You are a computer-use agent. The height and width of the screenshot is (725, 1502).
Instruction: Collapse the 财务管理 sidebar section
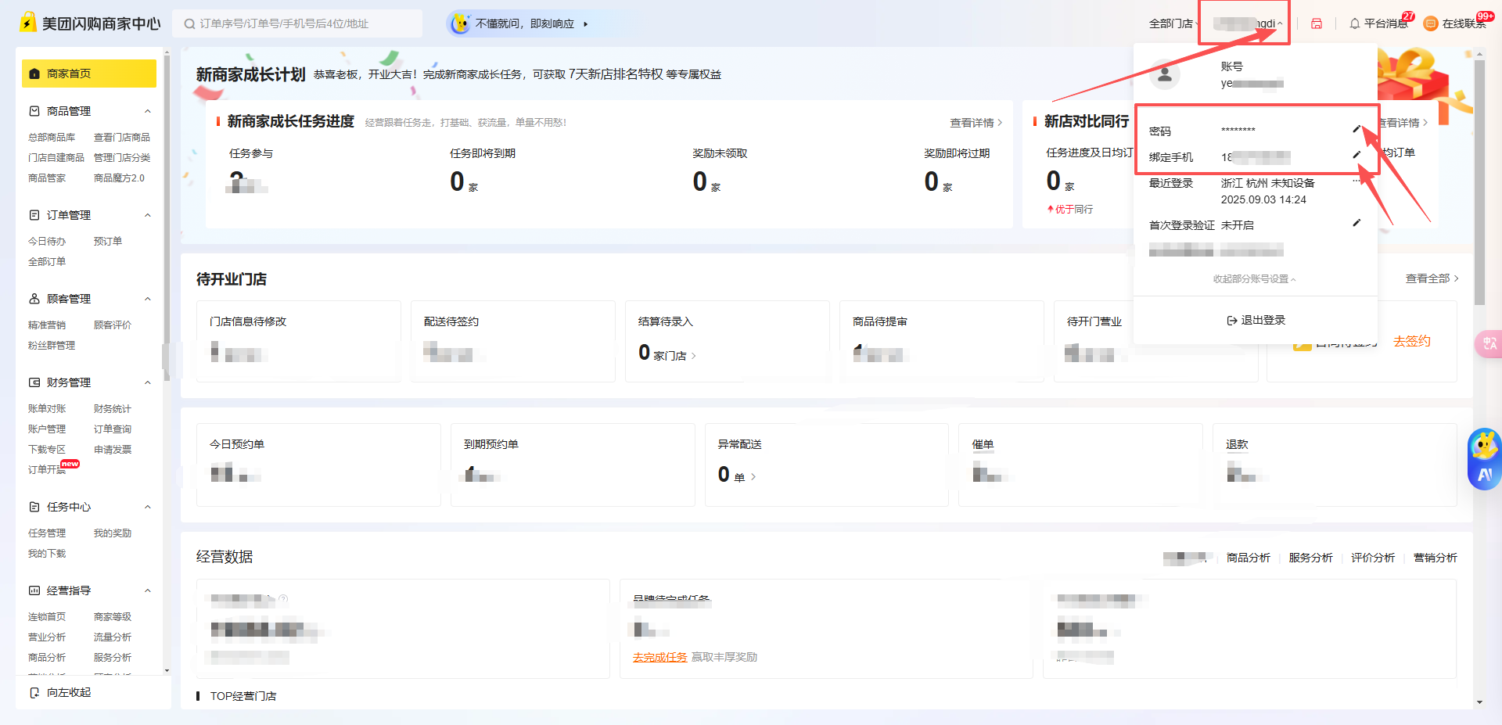click(x=147, y=382)
